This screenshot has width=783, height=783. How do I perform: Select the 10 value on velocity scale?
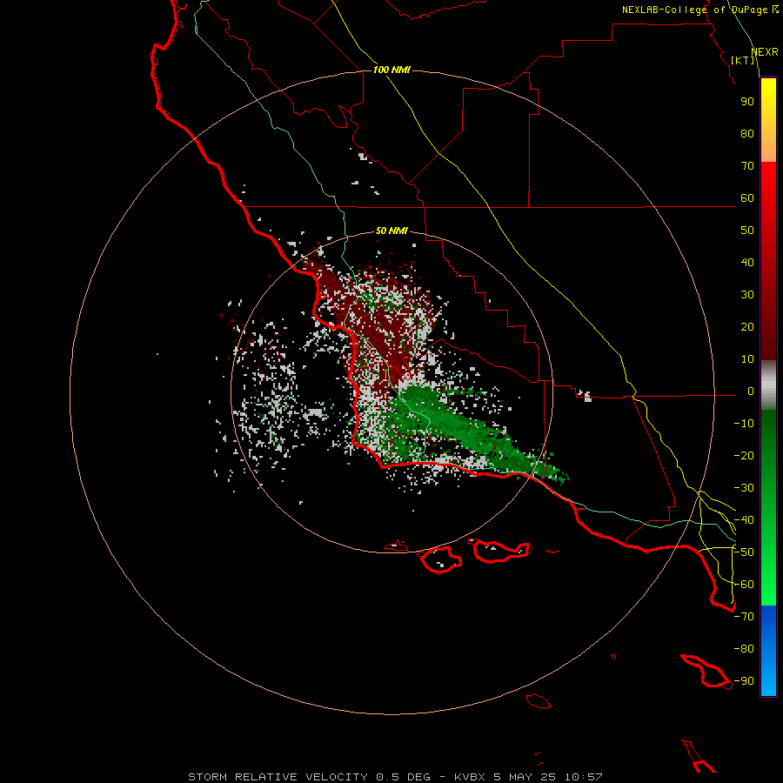click(747, 359)
